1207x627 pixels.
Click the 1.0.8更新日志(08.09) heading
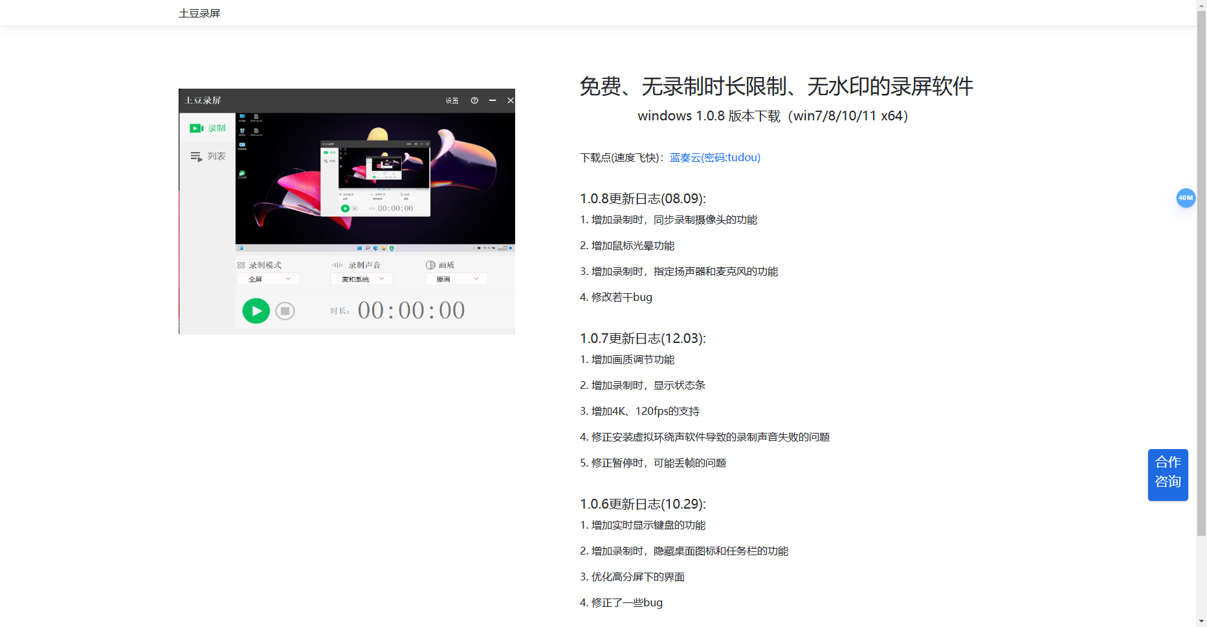(x=643, y=199)
